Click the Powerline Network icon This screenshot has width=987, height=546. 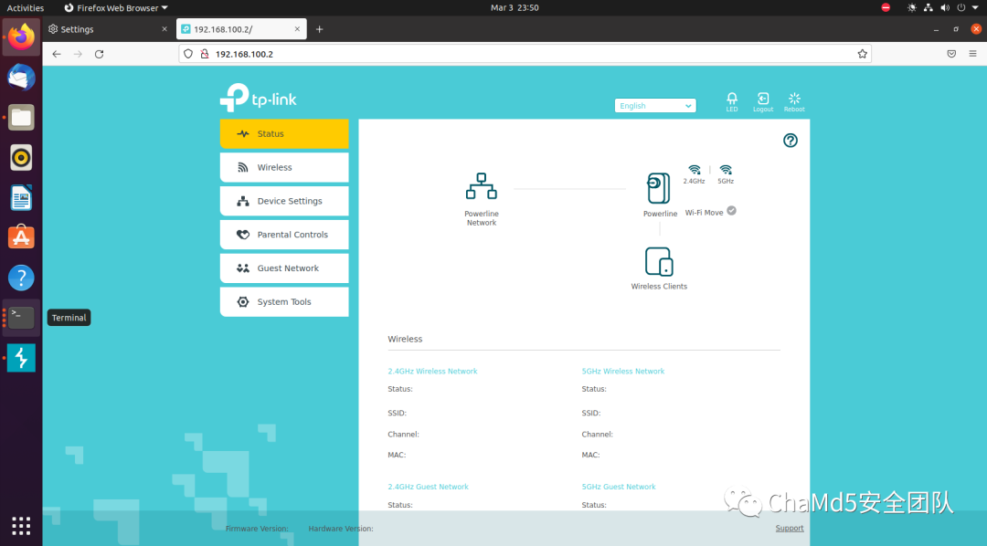[x=482, y=186]
